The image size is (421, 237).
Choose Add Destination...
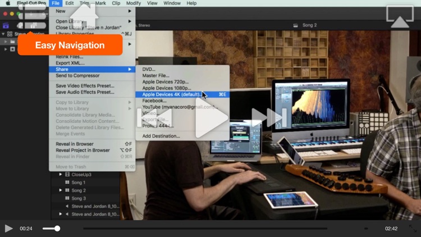(x=161, y=136)
